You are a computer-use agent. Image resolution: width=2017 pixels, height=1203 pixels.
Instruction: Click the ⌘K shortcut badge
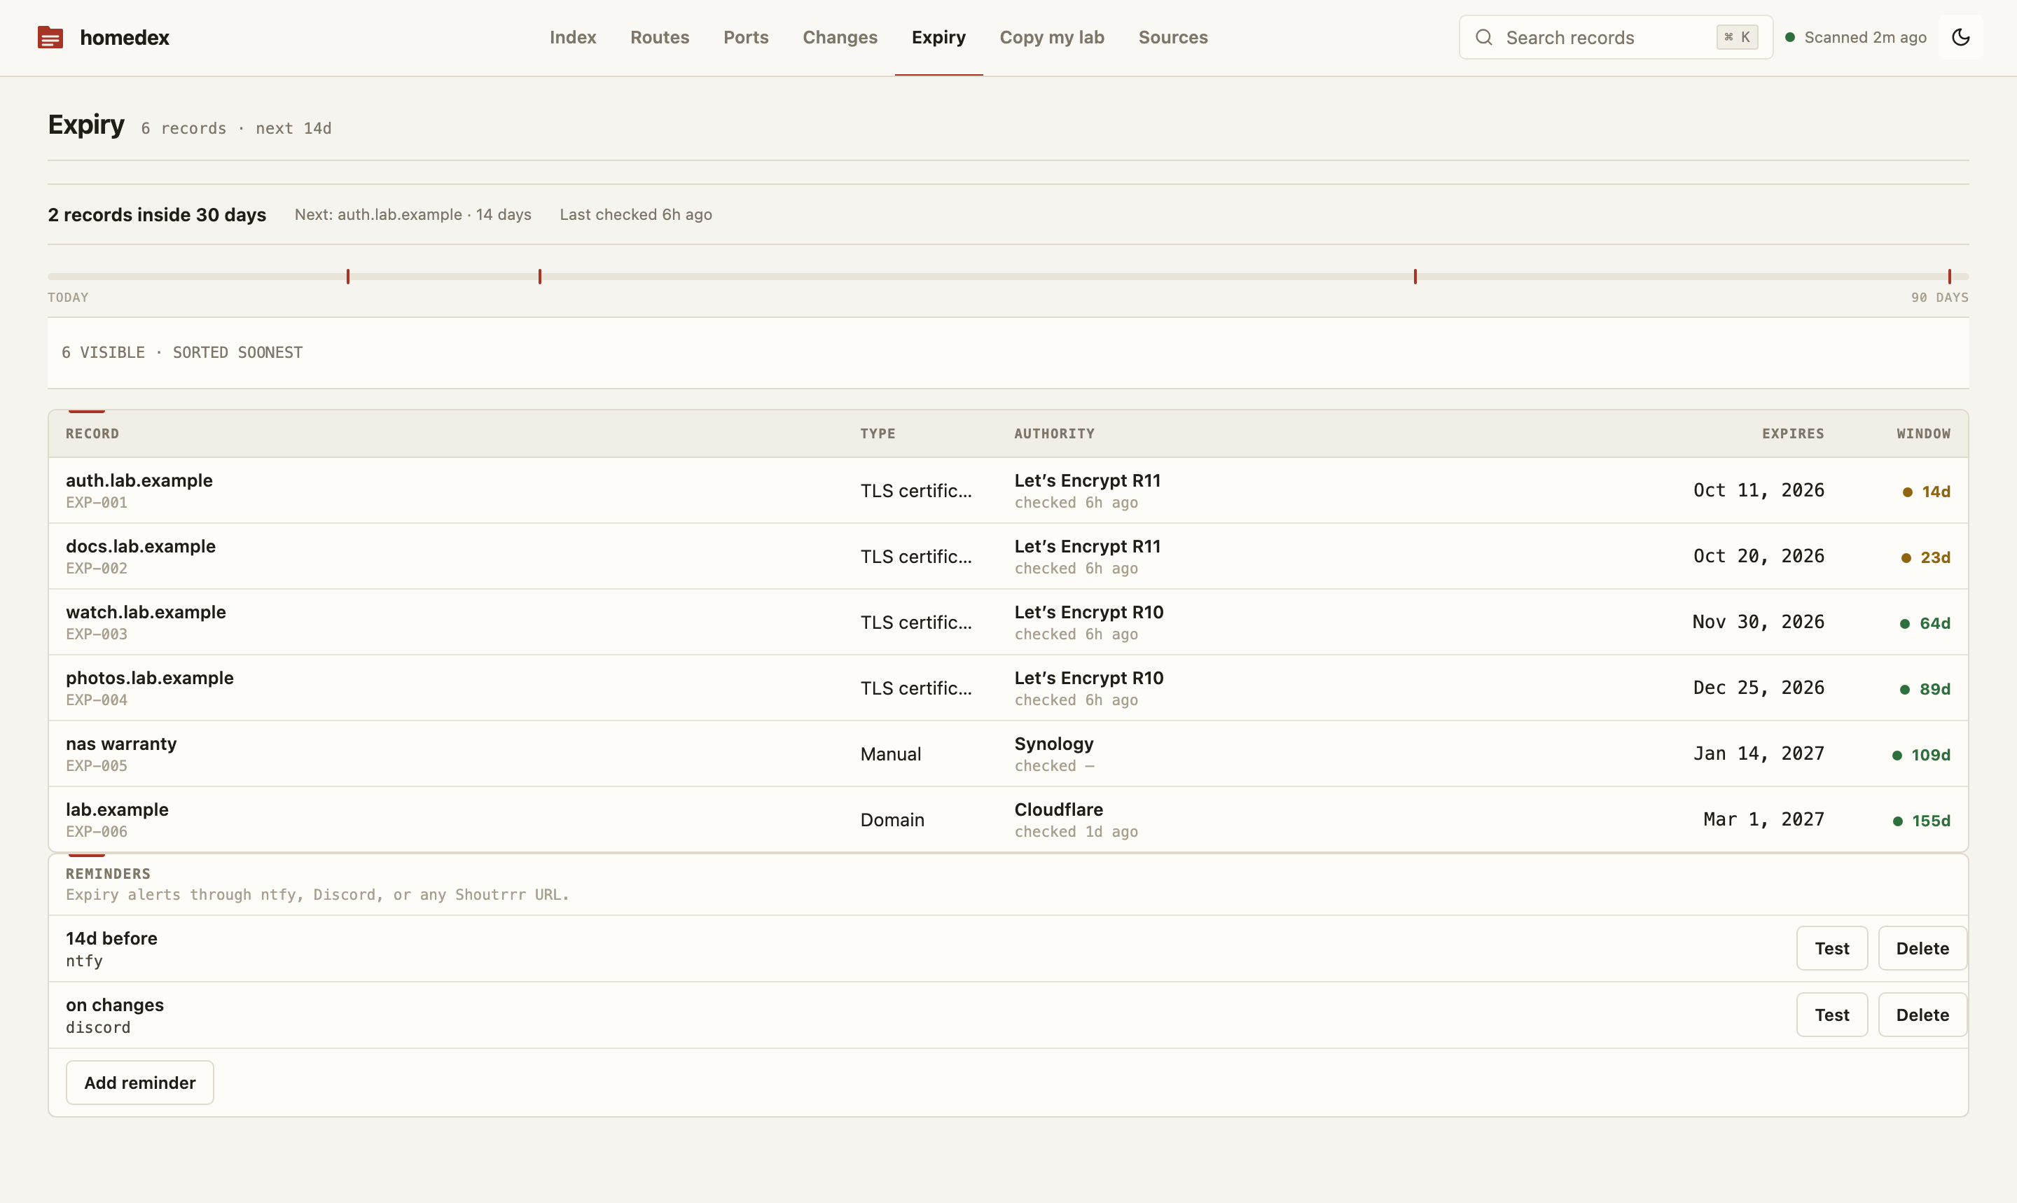coord(1736,37)
